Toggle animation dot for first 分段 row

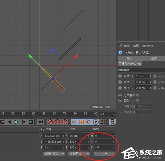coord(155,76)
